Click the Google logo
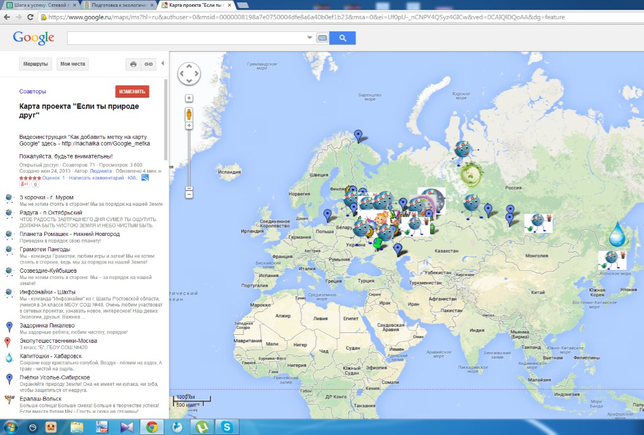This screenshot has width=644, height=435. (34, 38)
